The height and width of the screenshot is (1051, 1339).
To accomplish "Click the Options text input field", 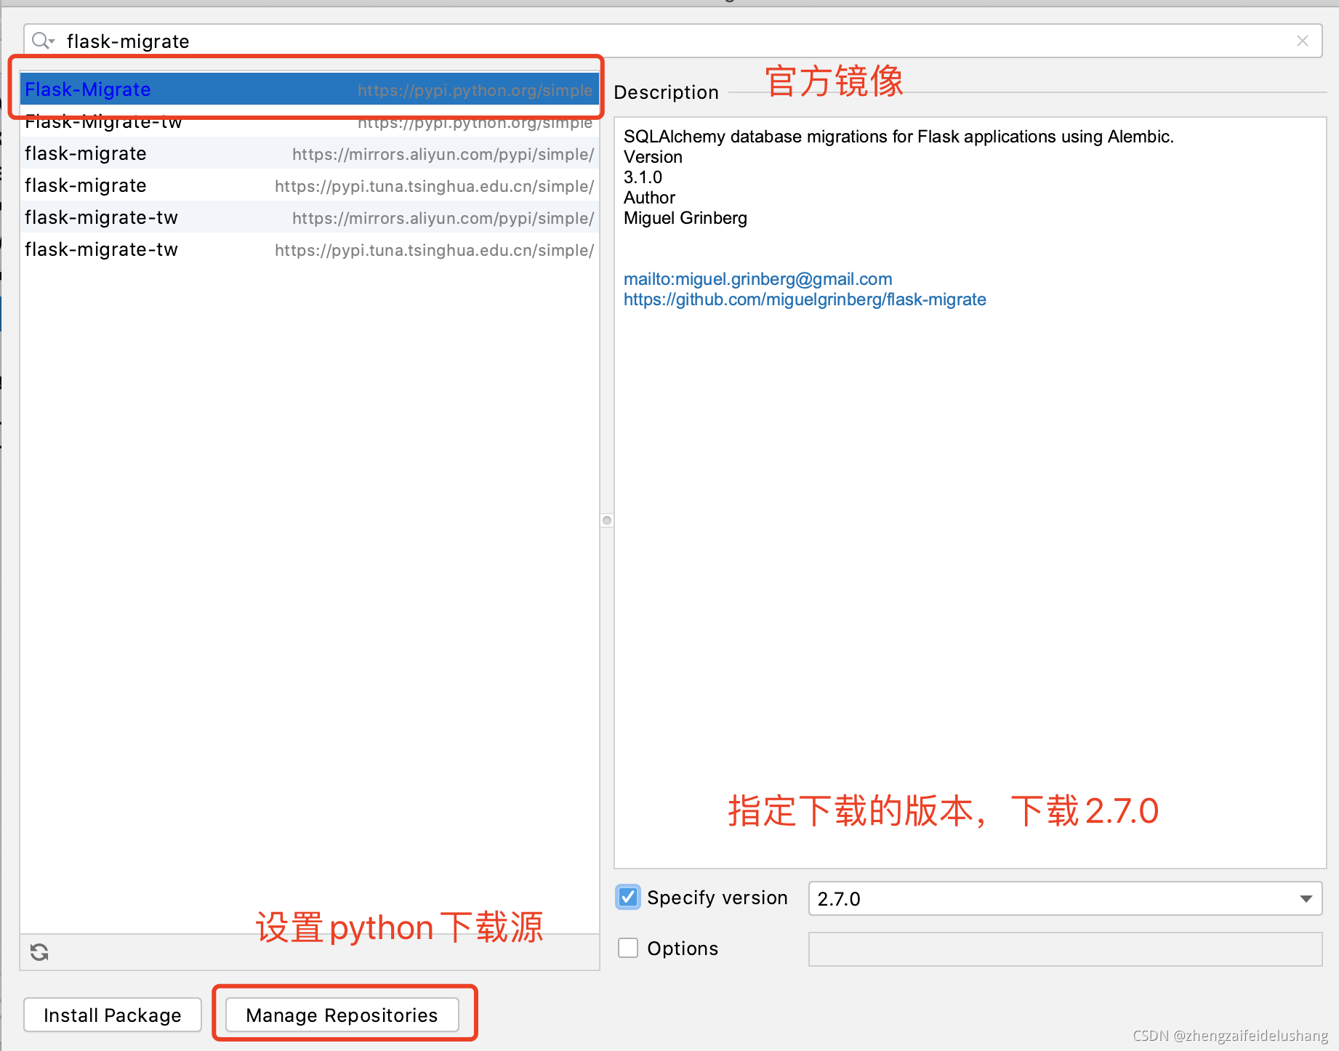I will coord(1065,949).
